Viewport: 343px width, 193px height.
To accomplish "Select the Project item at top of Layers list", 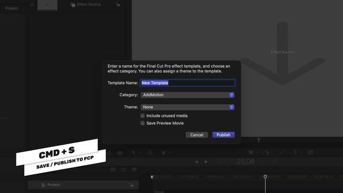I will pos(12,9).
